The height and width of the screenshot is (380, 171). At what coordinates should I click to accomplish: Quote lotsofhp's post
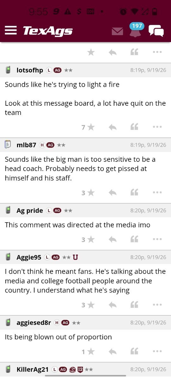134,127
